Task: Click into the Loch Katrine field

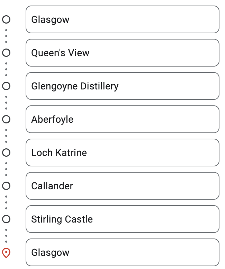Action: 123,153
